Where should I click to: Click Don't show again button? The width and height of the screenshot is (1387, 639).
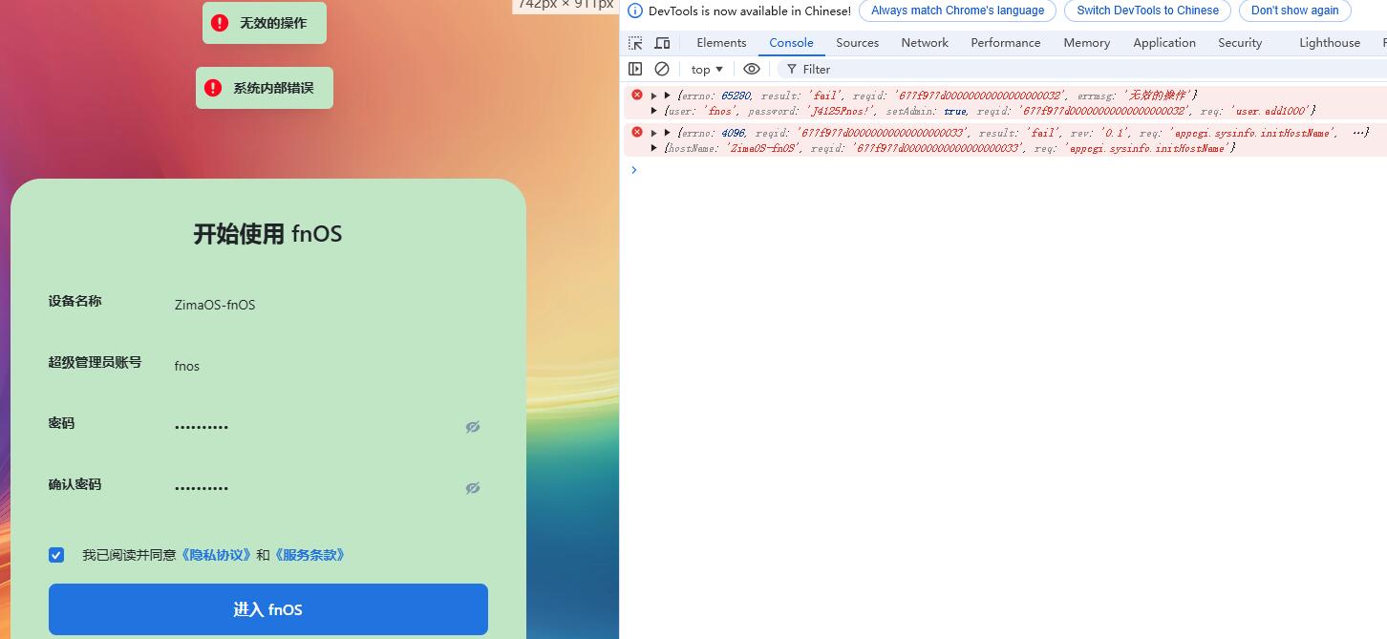1295,11
